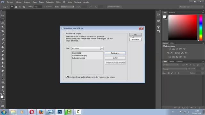Open the Usar dropdown showing Archivos
The height and width of the screenshot is (115, 205).
tap(87, 48)
